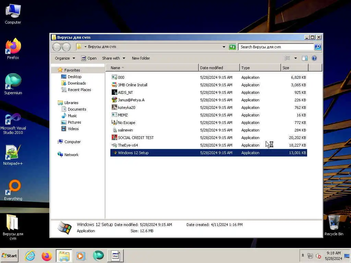
Task: Click the New folder button
Action: (x=141, y=58)
